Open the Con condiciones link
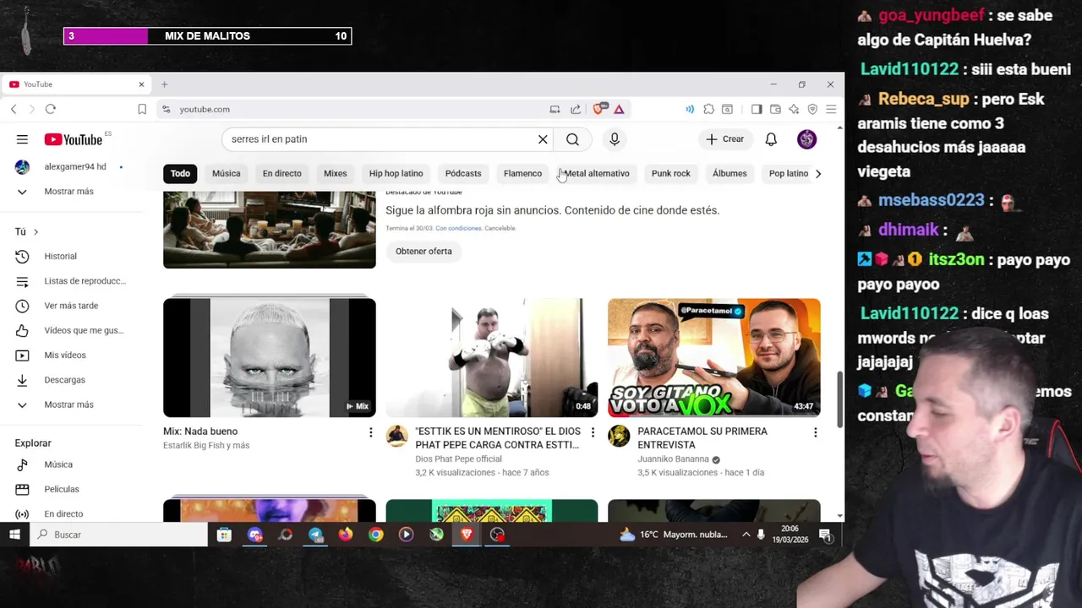Viewport: 1082px width, 608px height. click(458, 228)
